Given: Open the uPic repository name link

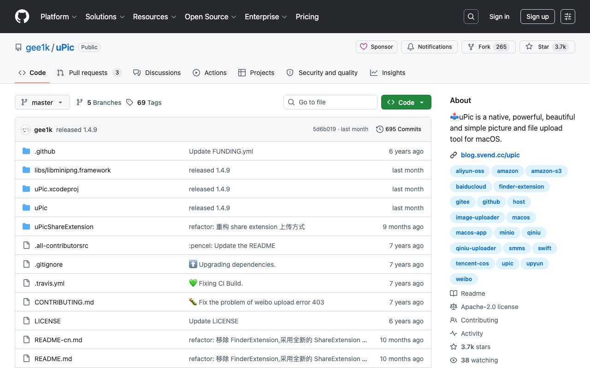Looking at the screenshot, I should coord(65,47).
